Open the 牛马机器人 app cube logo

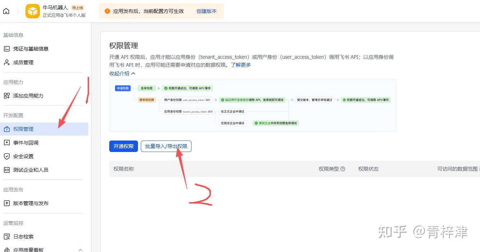(33, 11)
